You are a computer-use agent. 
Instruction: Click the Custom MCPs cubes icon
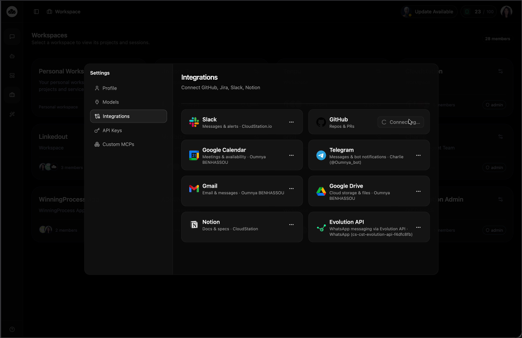(x=97, y=144)
